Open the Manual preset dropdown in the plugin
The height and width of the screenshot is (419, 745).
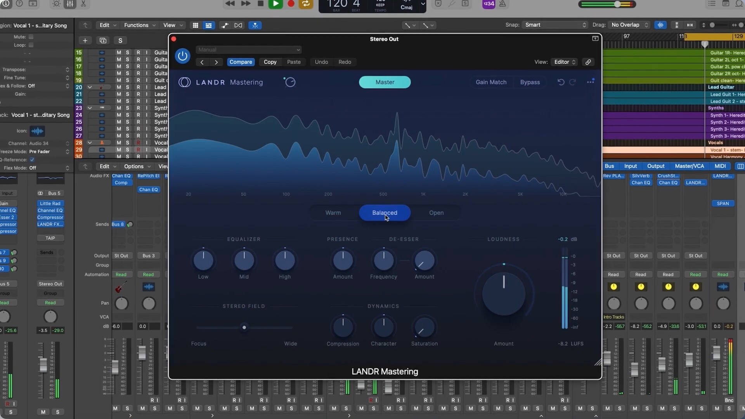tap(248, 50)
